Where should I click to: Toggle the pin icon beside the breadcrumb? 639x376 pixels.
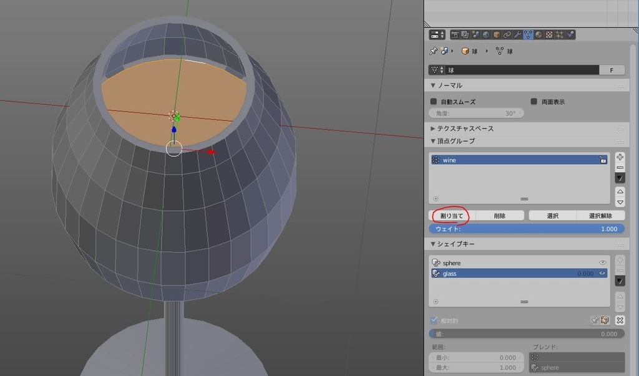click(x=433, y=51)
